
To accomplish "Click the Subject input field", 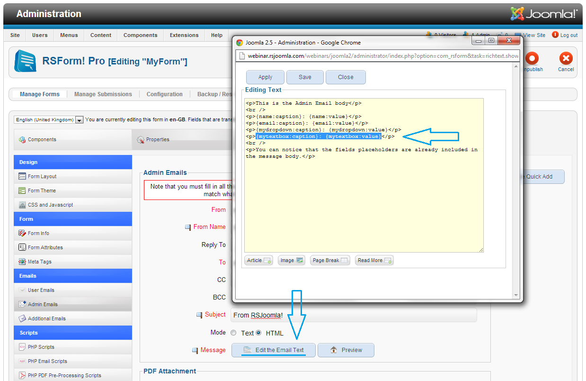I will (x=354, y=315).
